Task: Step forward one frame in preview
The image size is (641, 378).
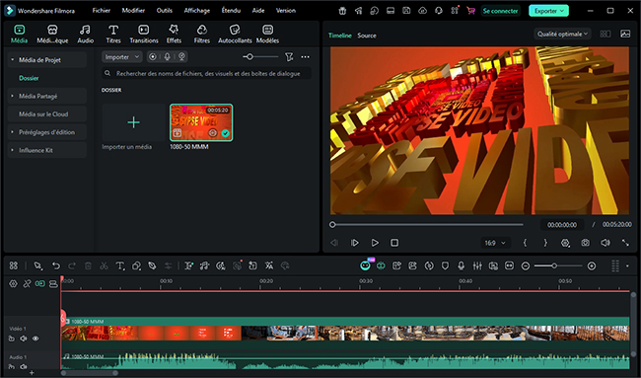Action: 354,243
